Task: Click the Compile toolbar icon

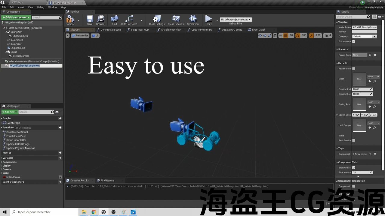Action: coord(70,20)
